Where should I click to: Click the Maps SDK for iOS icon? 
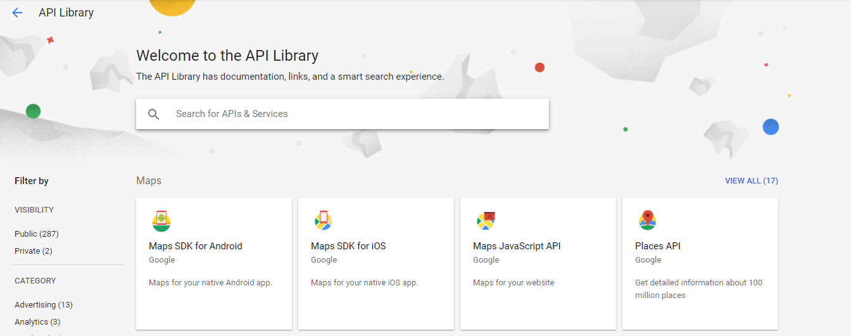[x=324, y=220]
